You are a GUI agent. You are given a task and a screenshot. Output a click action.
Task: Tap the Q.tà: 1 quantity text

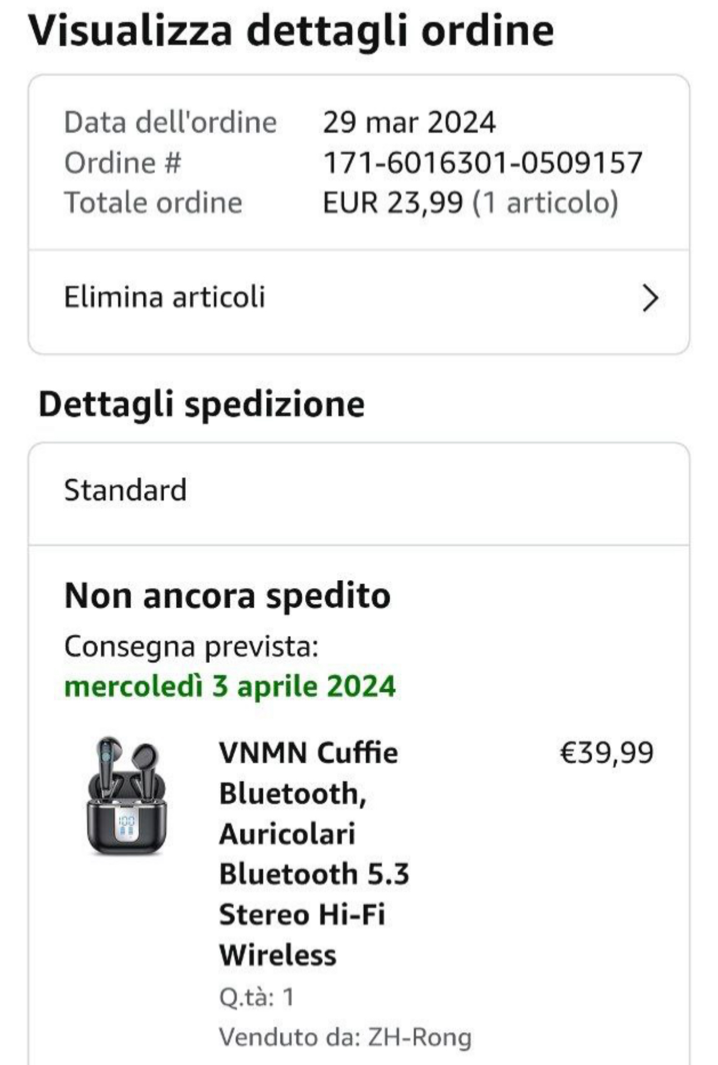tap(257, 997)
